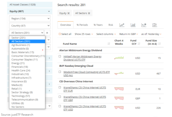Select All Asset Classes (1328) filter
The image size is (172, 117).
click(x=30, y=5)
